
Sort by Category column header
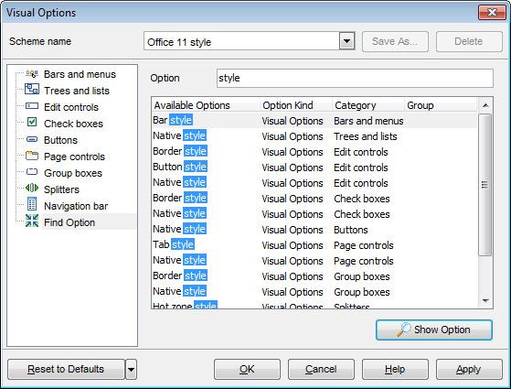pos(367,105)
